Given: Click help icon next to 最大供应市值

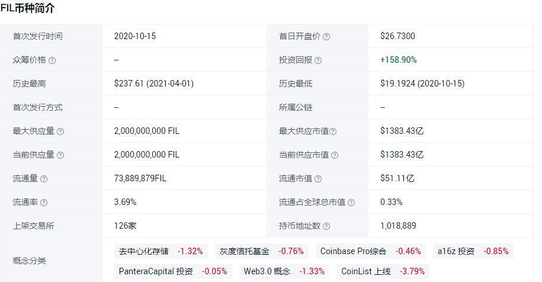Looking at the screenshot, I should 333,132.
